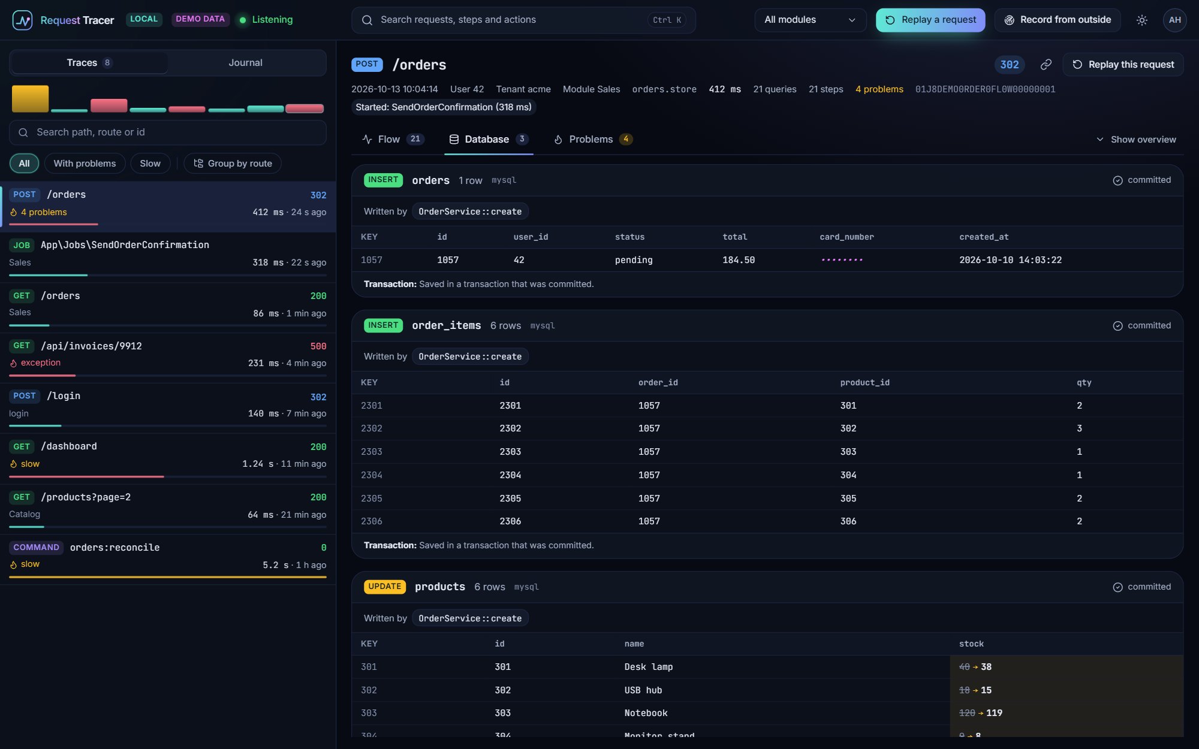Click Replay this request button
1199x749 pixels.
[x=1123, y=64]
